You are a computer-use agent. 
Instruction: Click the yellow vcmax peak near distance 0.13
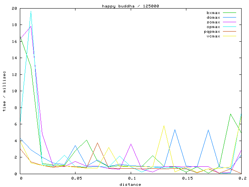pyautogui.click(x=164, y=126)
